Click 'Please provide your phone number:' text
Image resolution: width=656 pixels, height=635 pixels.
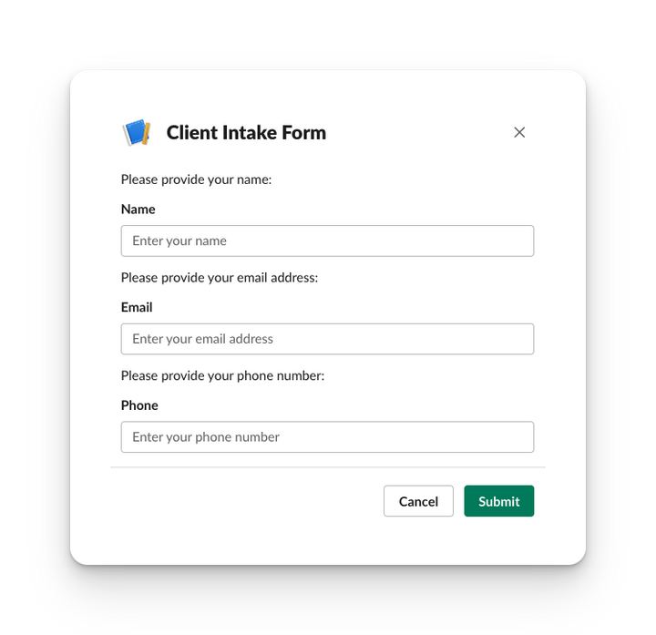click(x=222, y=375)
